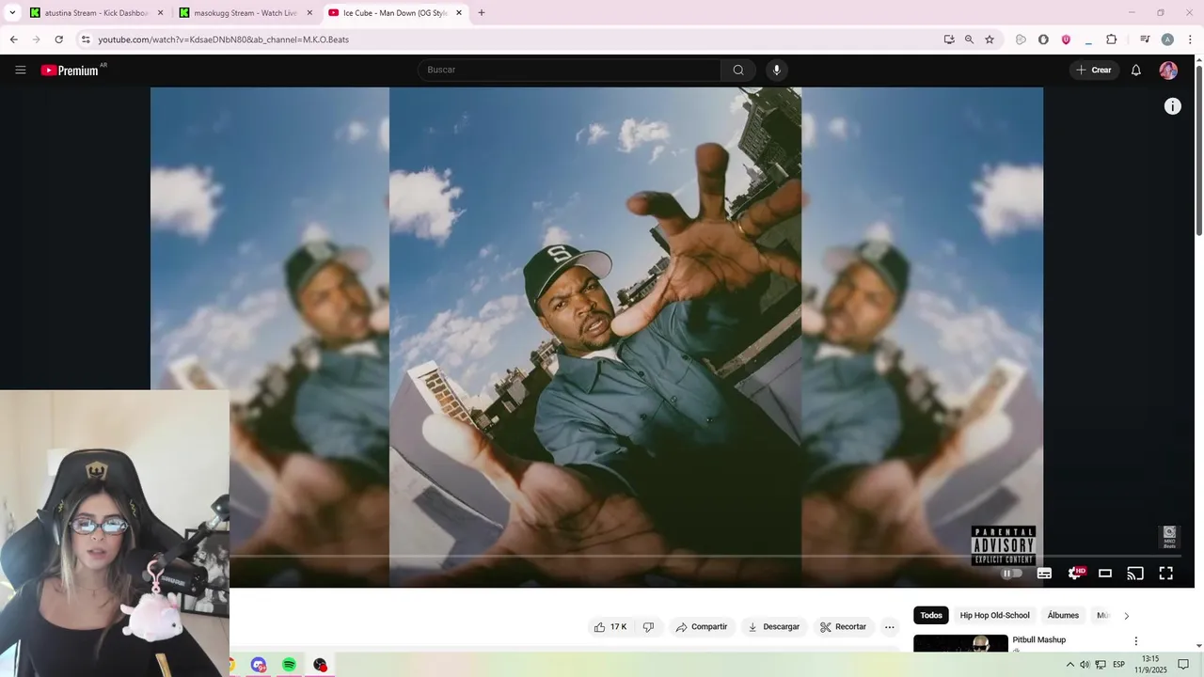
Task: Click the Descargar button
Action: tap(773, 627)
